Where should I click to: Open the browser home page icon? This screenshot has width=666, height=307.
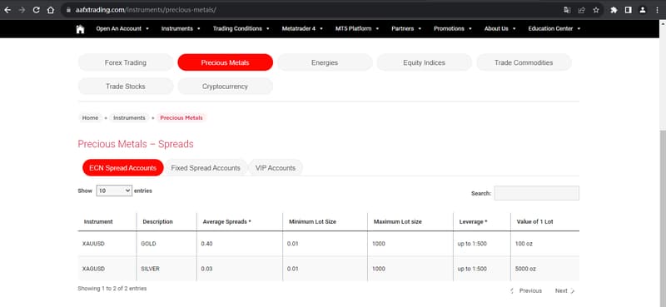point(51,10)
